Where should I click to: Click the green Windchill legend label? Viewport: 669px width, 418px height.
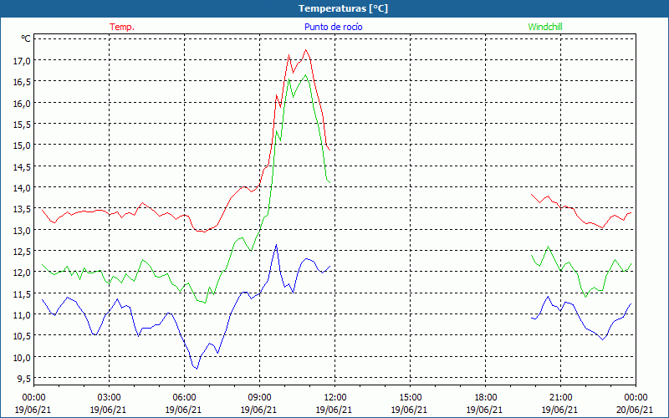coord(545,27)
